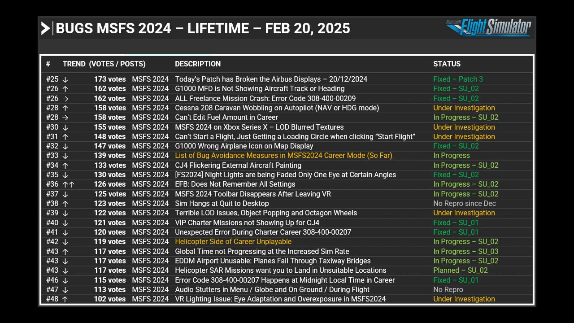Click the # column header
Screen dimensions: 574x323
tap(48, 64)
